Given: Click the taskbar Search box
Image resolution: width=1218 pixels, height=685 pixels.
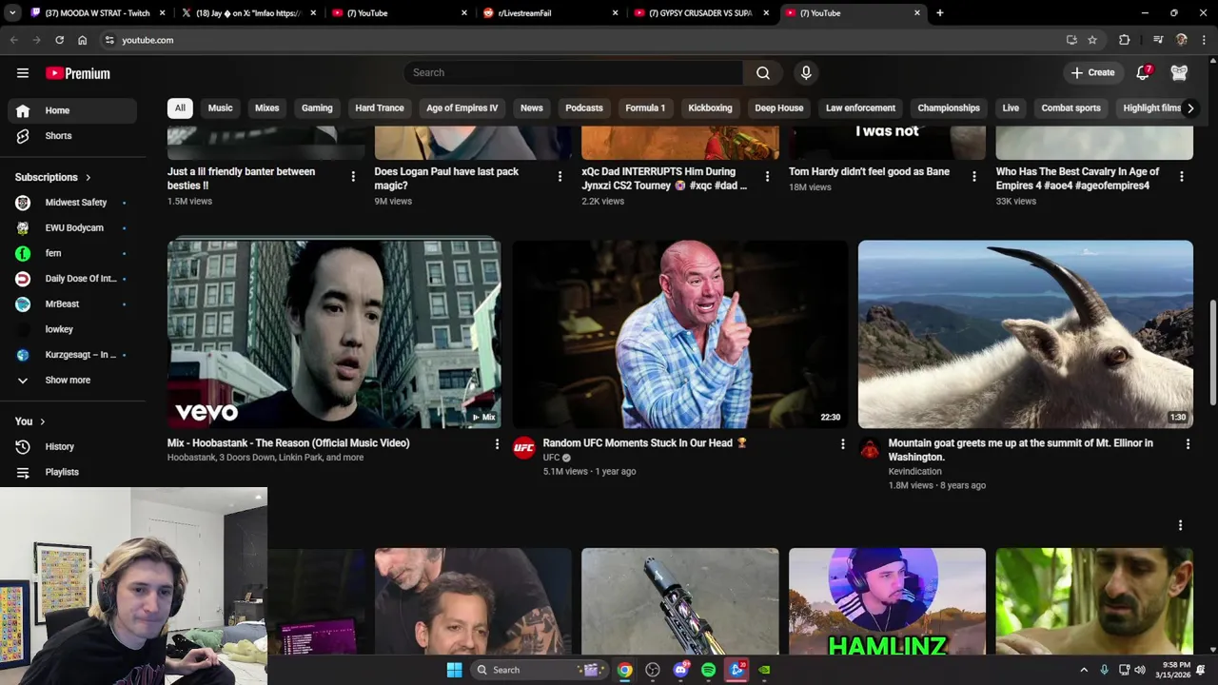Looking at the screenshot, I should [540, 670].
